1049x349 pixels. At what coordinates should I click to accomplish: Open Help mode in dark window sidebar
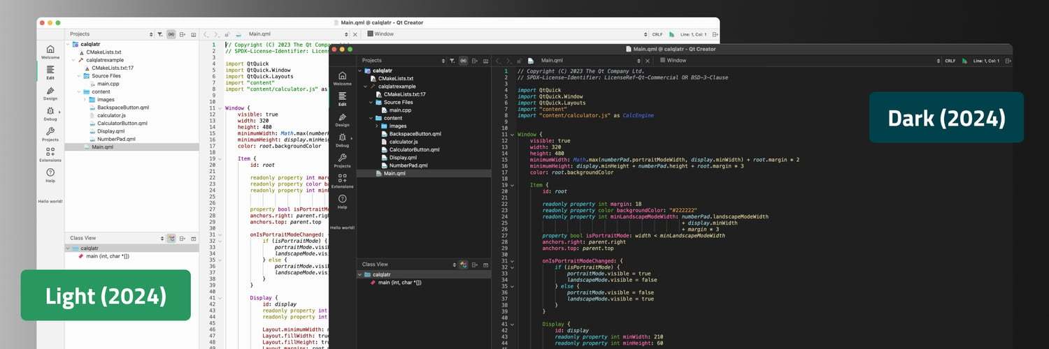[x=342, y=201]
